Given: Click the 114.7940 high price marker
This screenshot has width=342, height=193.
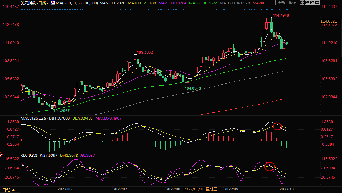Looking at the screenshot, I should coord(280,15).
